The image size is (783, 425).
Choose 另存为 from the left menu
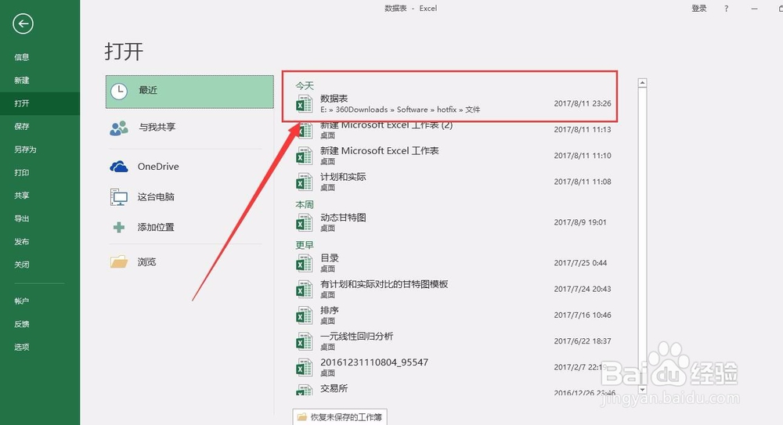coord(26,149)
